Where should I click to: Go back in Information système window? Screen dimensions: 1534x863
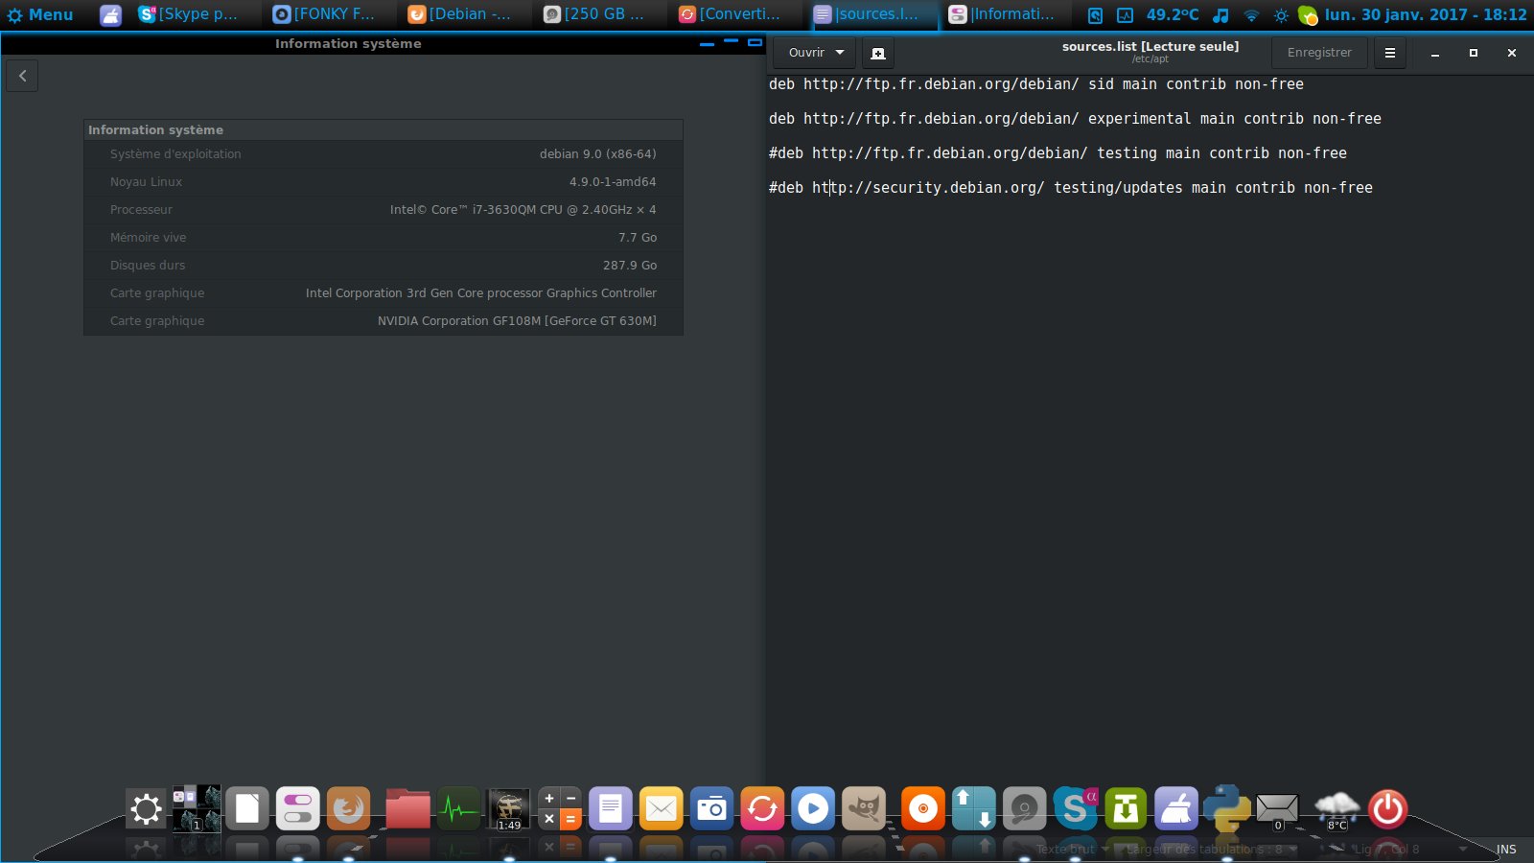(22, 76)
